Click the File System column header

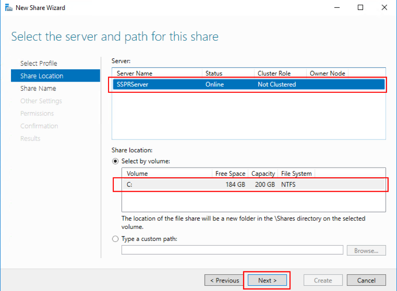pos(296,173)
